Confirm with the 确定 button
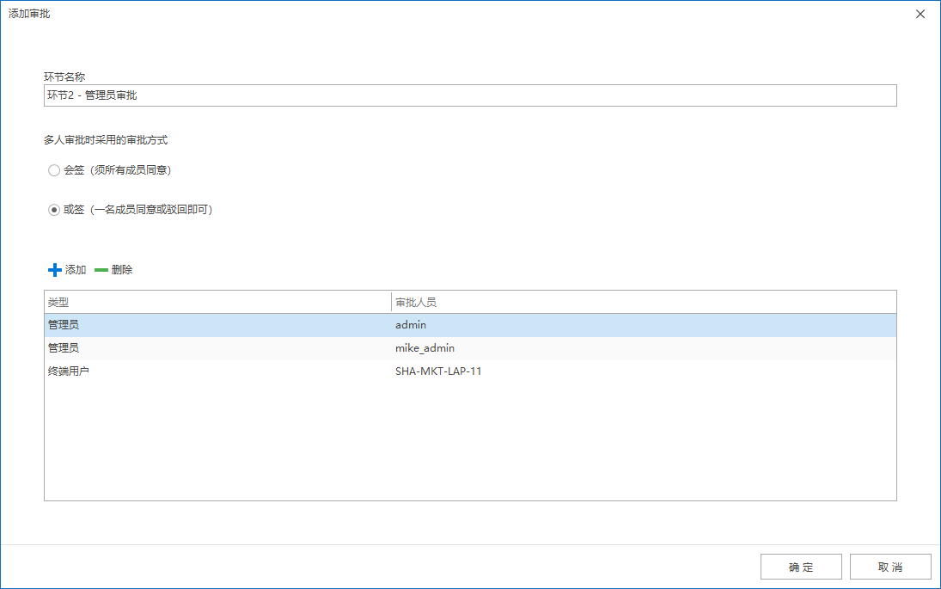 point(801,568)
